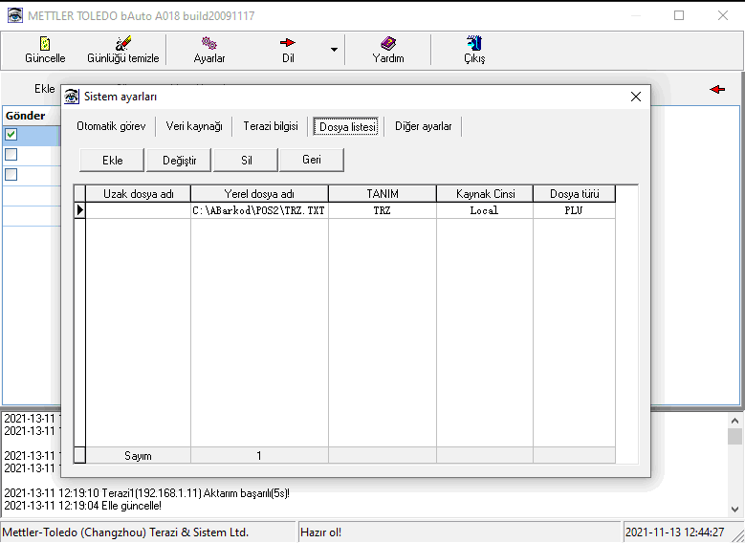Image resolution: width=745 pixels, height=543 pixels.
Task: Click the Uzak dosya adı column header
Action: 139,194
